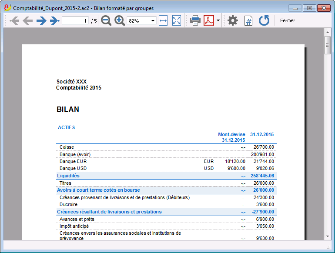Click the ACTIFS section label
This screenshot has width=335, height=253.
pos(66,127)
